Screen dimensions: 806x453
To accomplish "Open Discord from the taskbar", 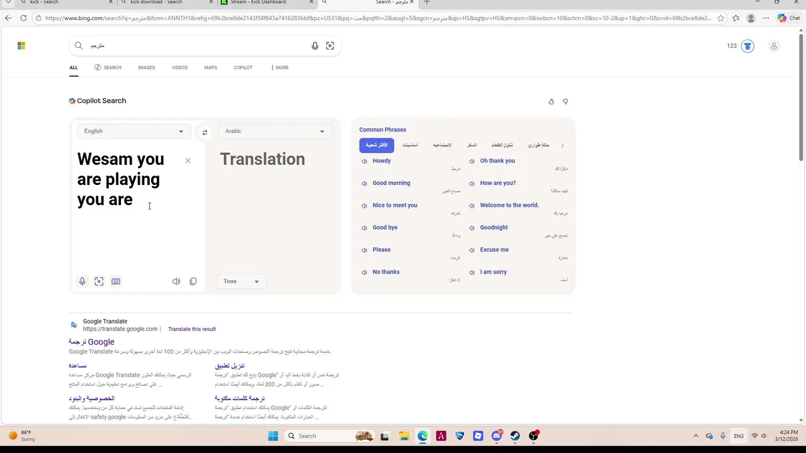I will point(497,436).
